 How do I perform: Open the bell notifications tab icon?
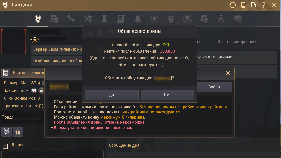[x=138, y=19]
